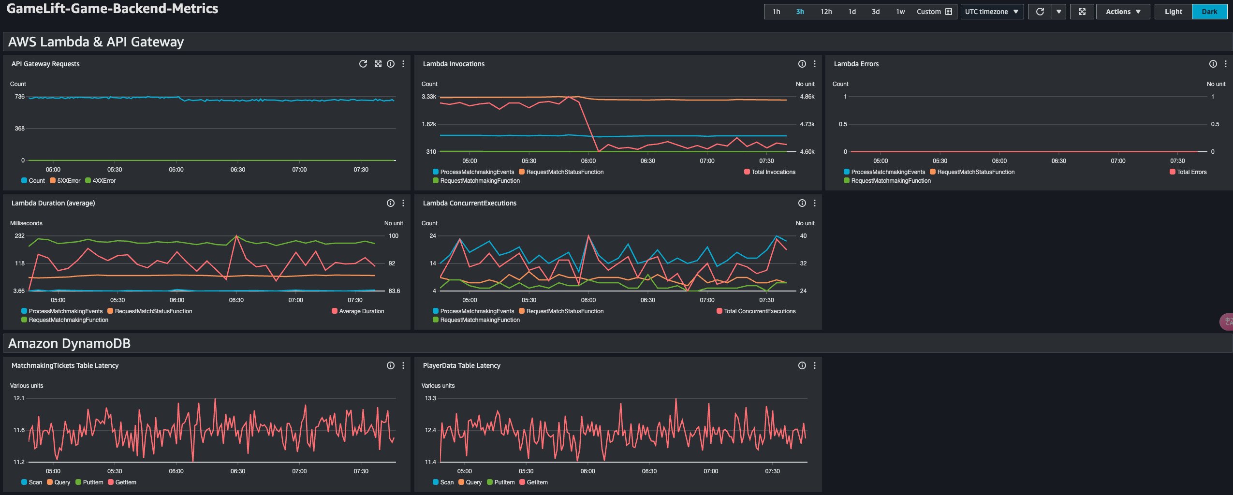Click the Amazon DynamoDB section header

[69, 344]
